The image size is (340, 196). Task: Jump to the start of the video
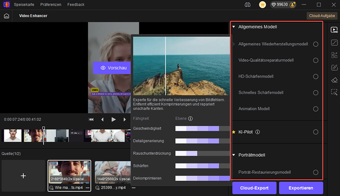pos(91,119)
